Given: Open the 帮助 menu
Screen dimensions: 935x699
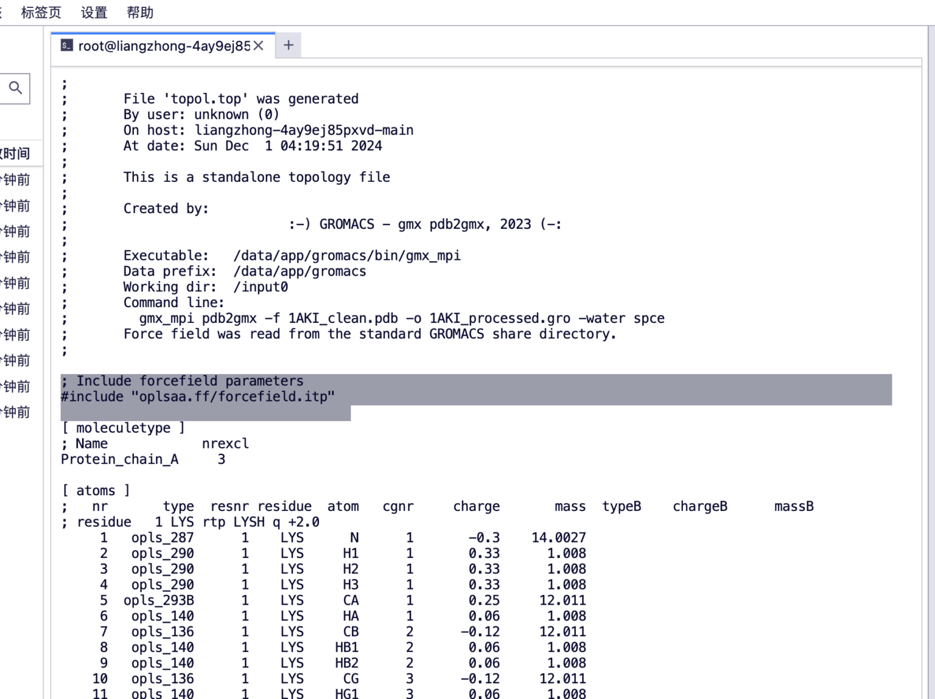Looking at the screenshot, I should [x=140, y=13].
